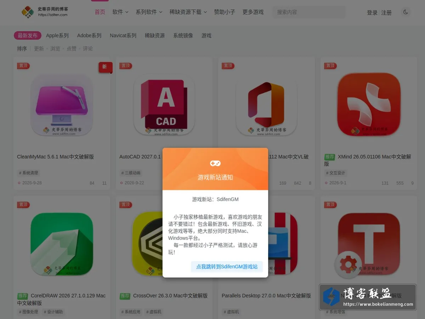Open CorelDRAW 2026 27.1.0.129 post title

pos(62,299)
